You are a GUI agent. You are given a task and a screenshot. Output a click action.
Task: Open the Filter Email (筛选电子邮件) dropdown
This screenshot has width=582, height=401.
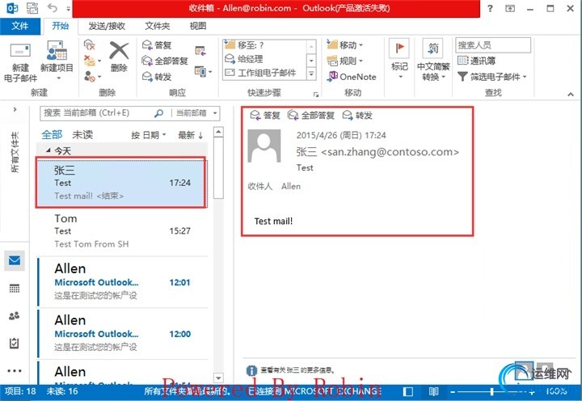(x=492, y=77)
